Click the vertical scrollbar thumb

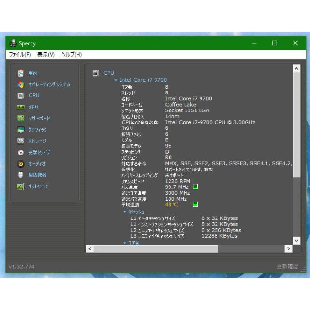coord(296,125)
